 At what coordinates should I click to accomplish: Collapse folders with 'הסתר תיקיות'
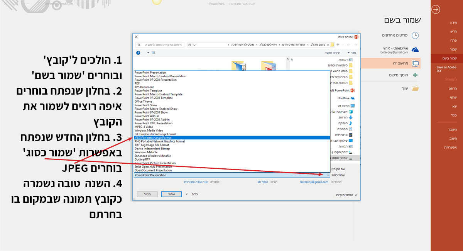[x=346, y=195]
